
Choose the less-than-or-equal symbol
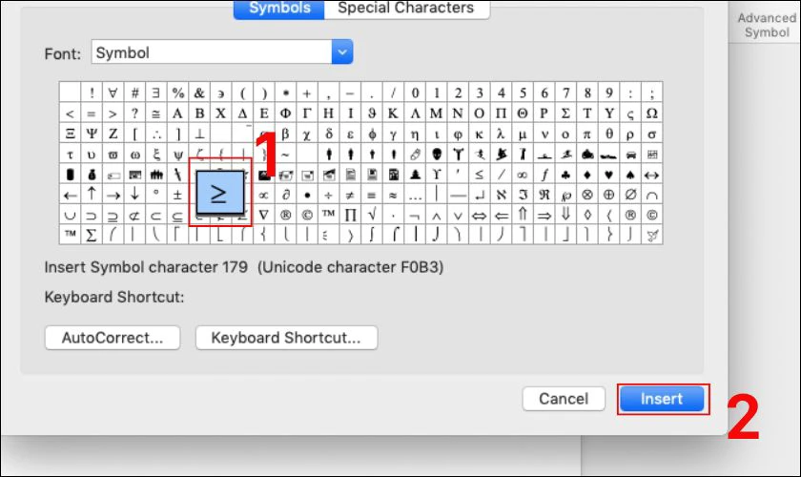pos(479,175)
